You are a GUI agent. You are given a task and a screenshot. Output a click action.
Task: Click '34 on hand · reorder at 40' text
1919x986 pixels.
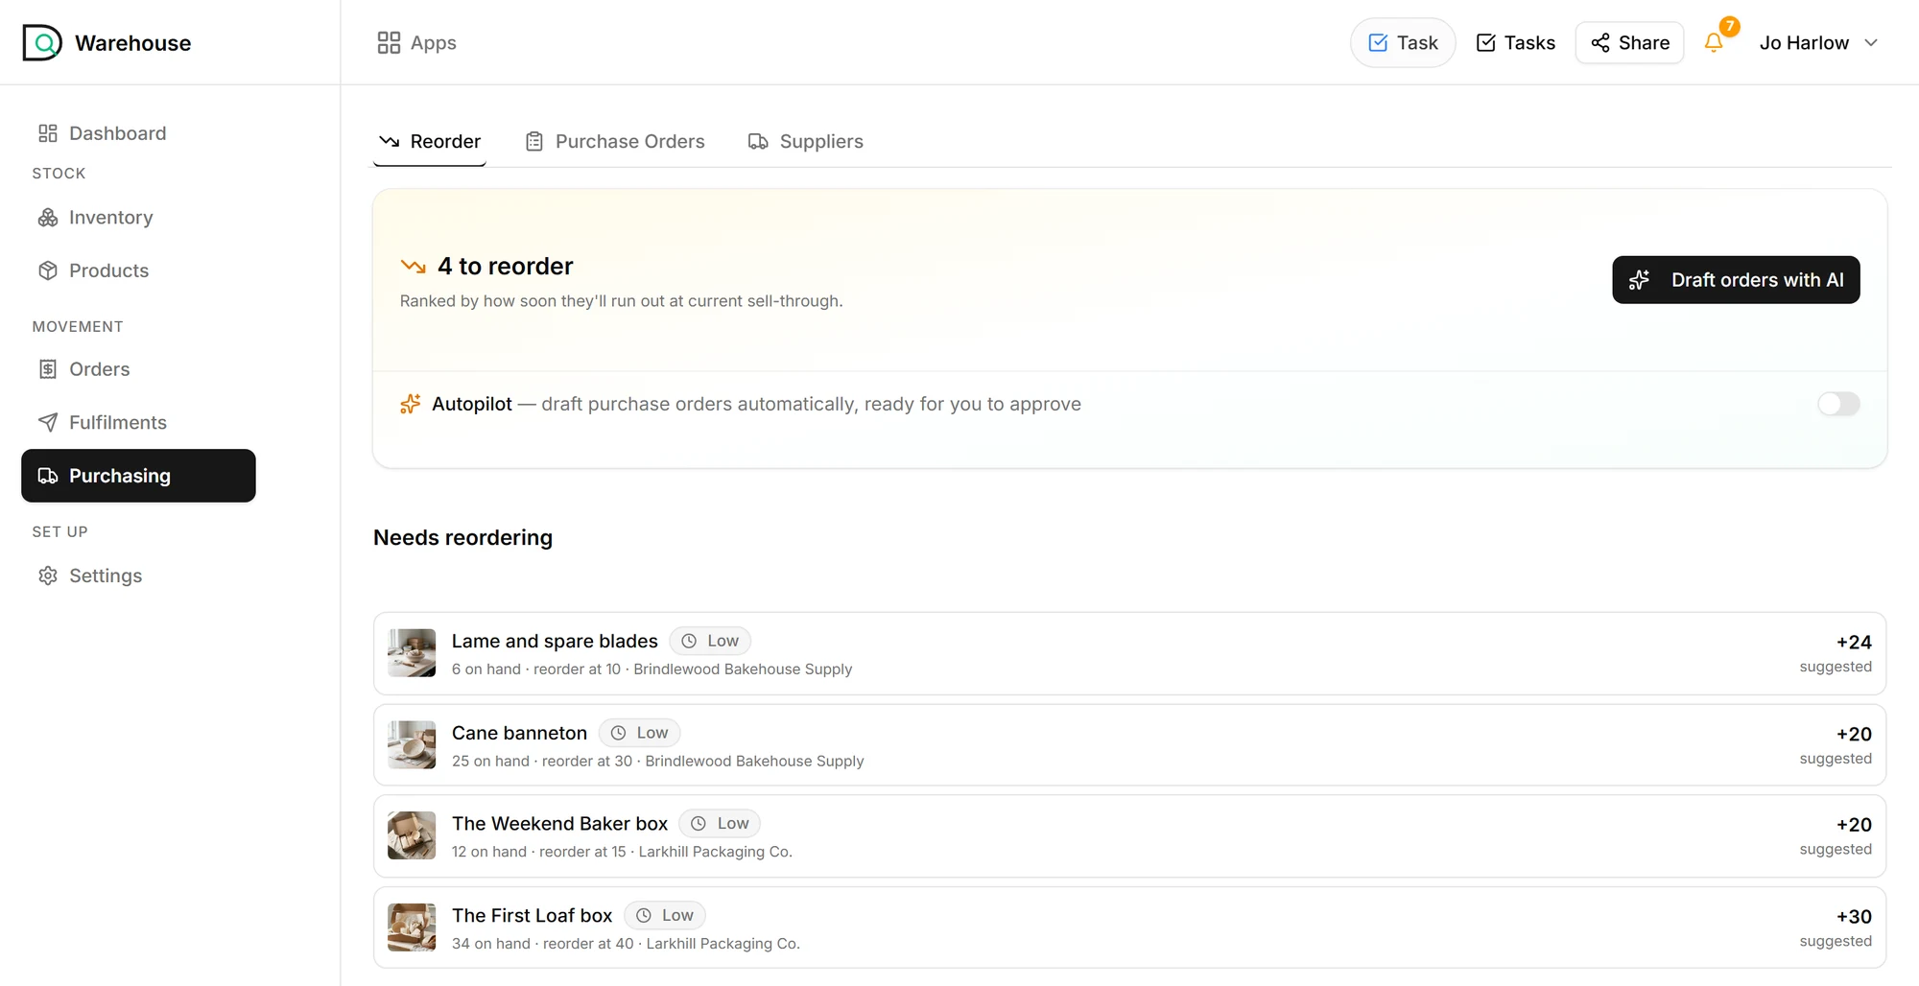tap(543, 944)
